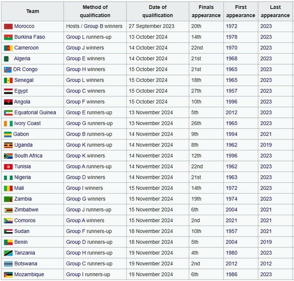
Task: Click the South Africa flag icon
Action: pos(8,156)
